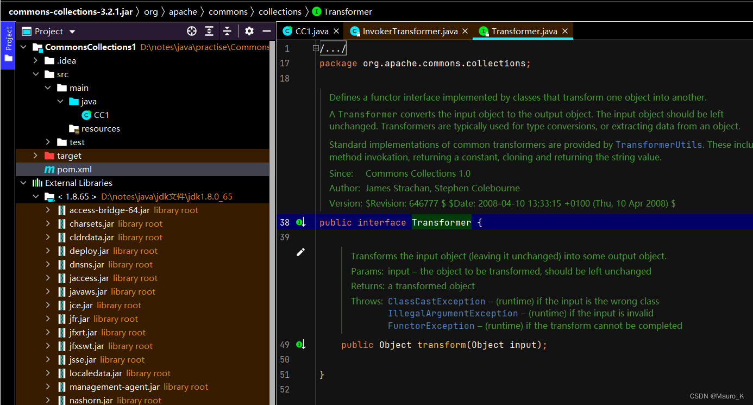This screenshot has height=405, width=753.
Task: Expand the test folder
Action: point(48,142)
